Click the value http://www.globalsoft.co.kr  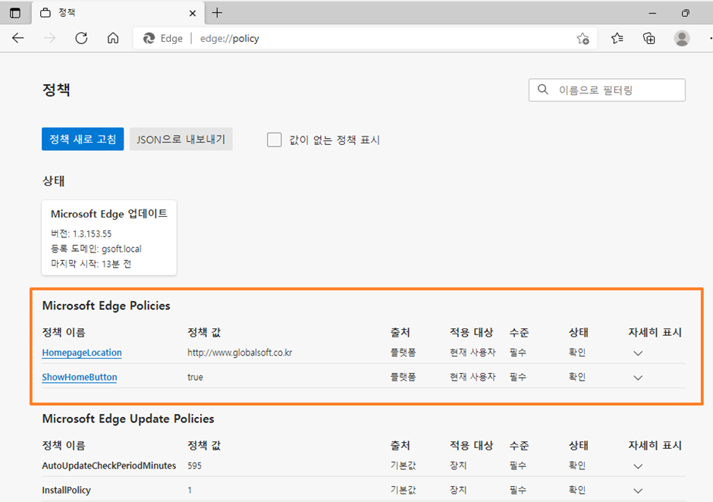[240, 353]
